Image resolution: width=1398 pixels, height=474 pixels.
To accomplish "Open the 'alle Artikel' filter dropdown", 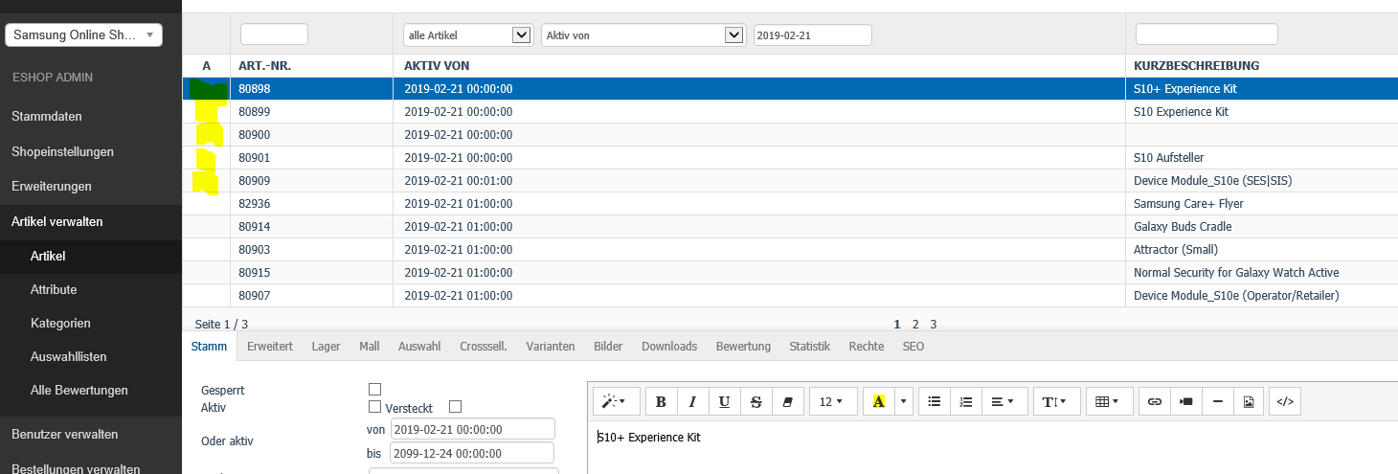I will pyautogui.click(x=467, y=35).
